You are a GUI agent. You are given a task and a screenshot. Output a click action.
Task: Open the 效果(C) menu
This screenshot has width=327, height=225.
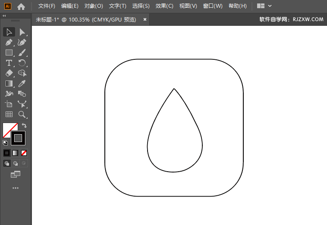pos(164,6)
